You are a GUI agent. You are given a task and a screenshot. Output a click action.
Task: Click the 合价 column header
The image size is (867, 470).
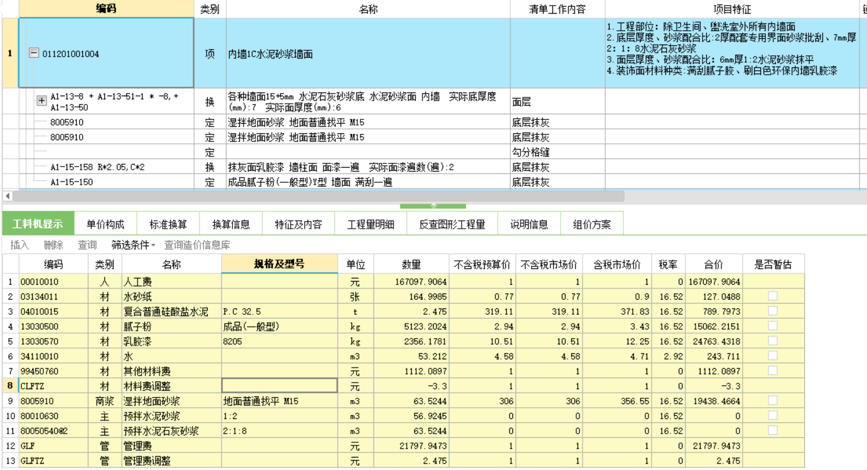point(714,265)
